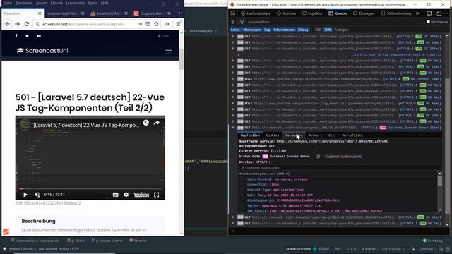Toggle the Warnungen console filter

click(251, 30)
